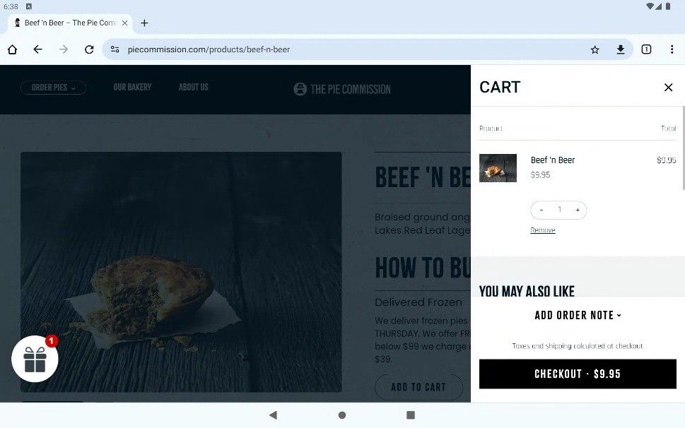The width and height of the screenshot is (685, 428).
Task: Open the Order Pies dropdown menu
Action: (x=53, y=88)
